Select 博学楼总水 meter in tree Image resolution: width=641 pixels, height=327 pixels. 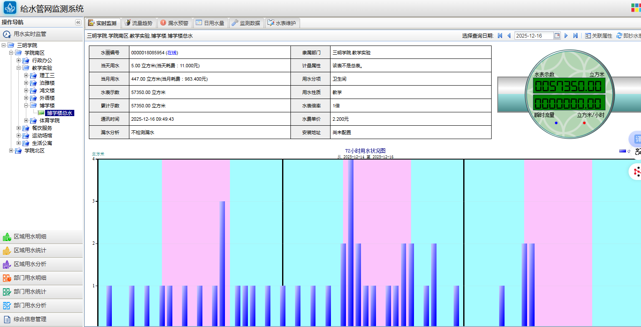(60, 113)
